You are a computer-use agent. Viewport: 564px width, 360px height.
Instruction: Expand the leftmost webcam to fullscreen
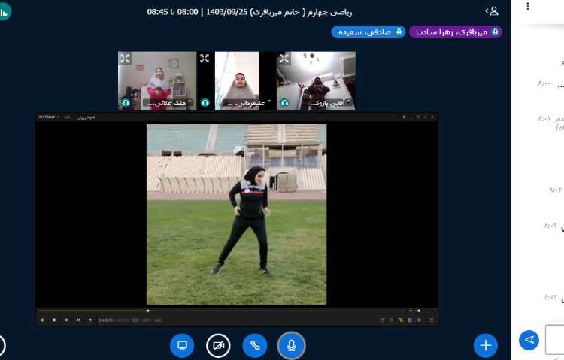click(125, 58)
